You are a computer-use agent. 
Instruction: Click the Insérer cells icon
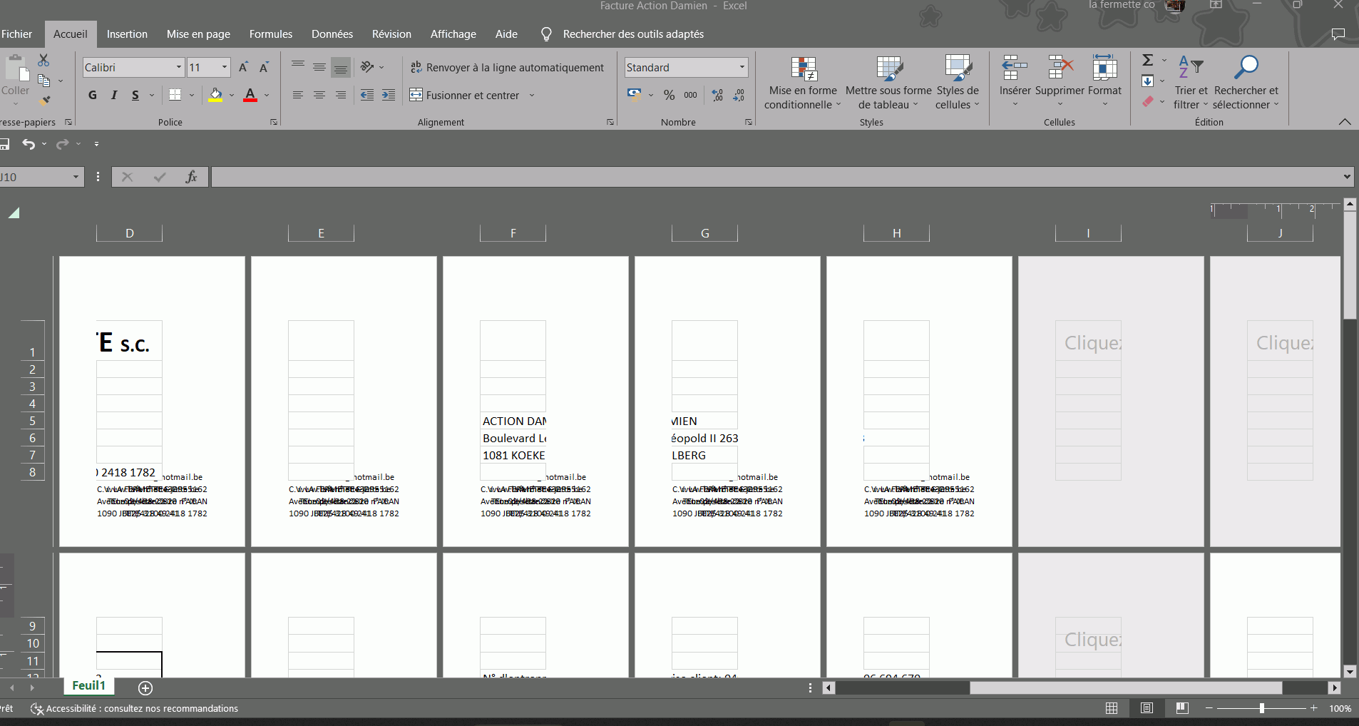1015,69
